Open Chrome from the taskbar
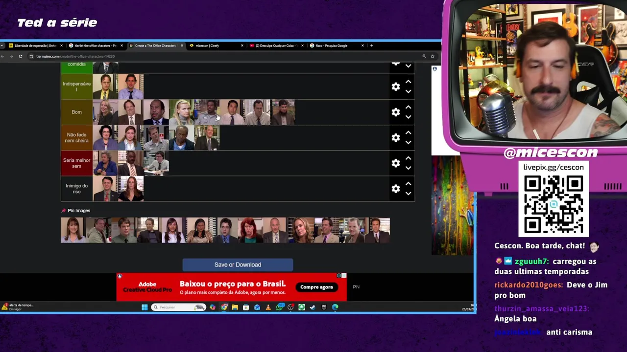Viewport: 627px width, 352px height. [224, 307]
